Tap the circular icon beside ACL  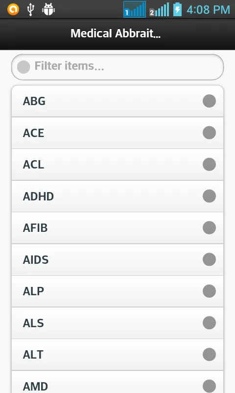[x=209, y=165]
